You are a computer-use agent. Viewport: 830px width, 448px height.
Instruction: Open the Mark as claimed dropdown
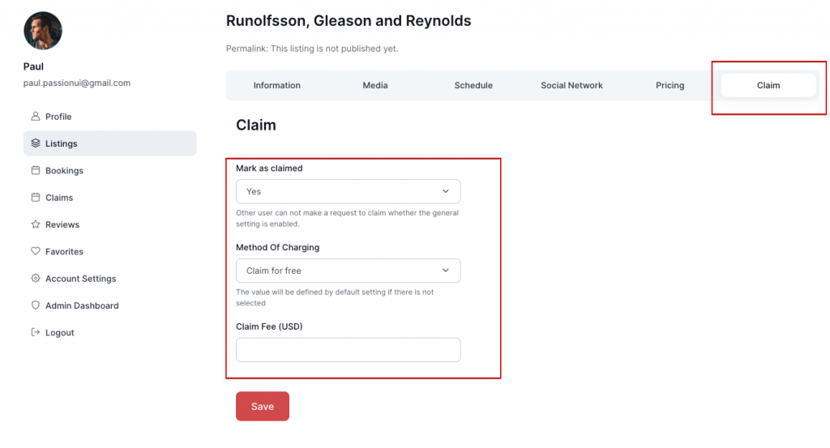coord(348,191)
